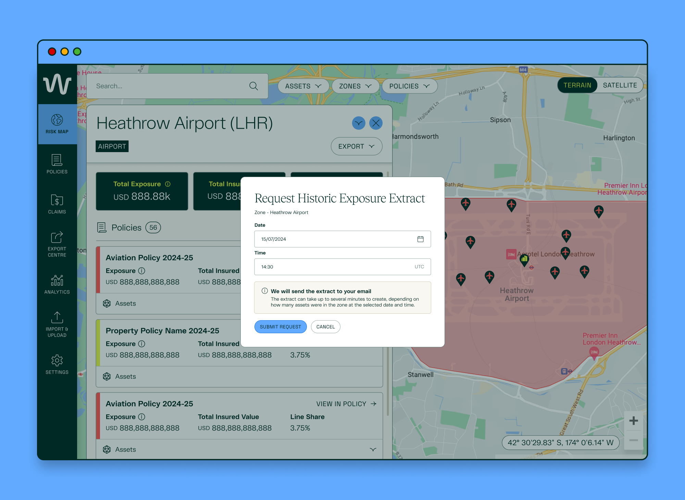The height and width of the screenshot is (500, 685).
Task: Collapse the Heathrow Airport panel
Action: (x=359, y=123)
